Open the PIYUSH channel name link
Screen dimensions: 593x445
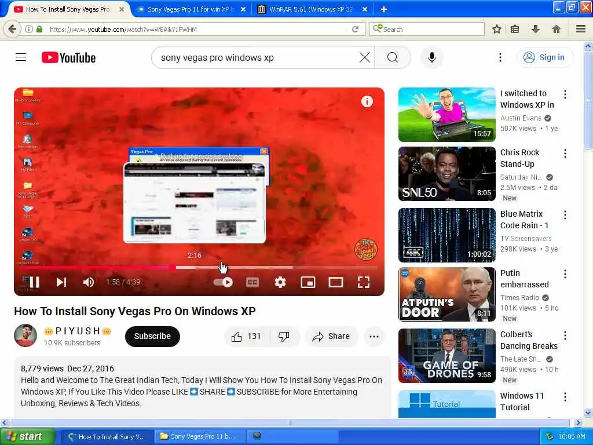coord(78,331)
